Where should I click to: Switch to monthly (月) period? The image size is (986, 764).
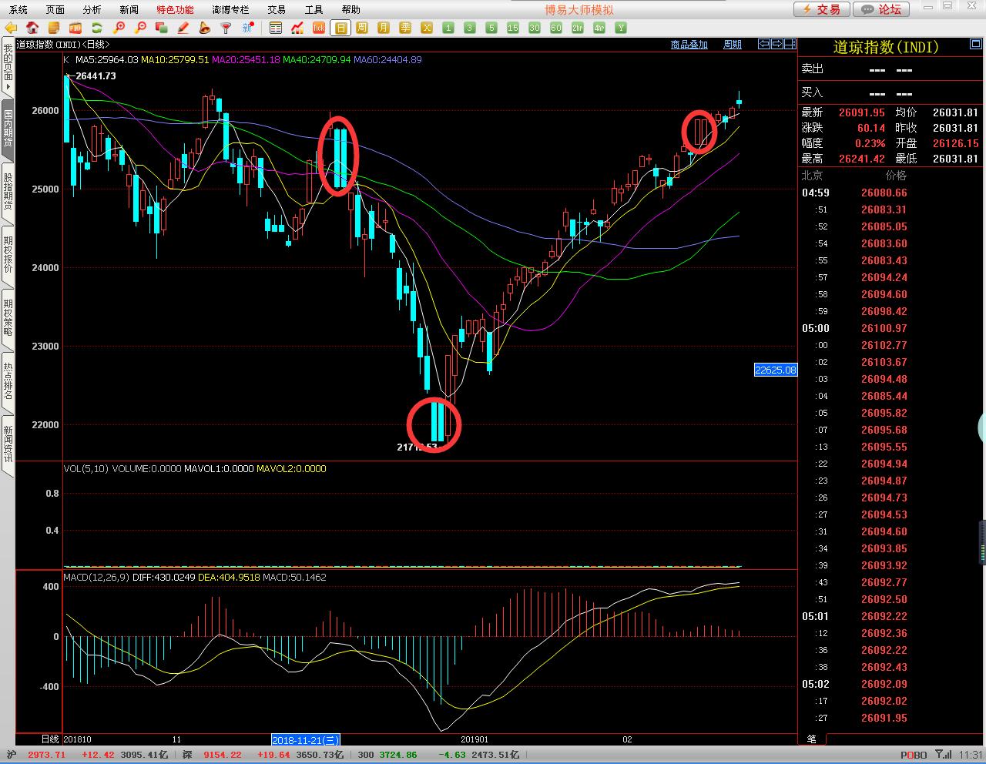[x=383, y=28]
